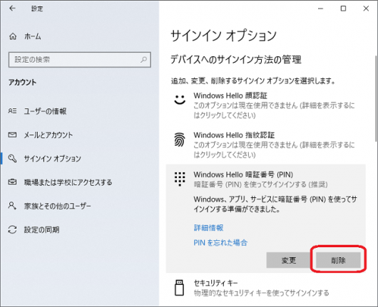Open 家族とその他のユーザー page

[x=57, y=206]
